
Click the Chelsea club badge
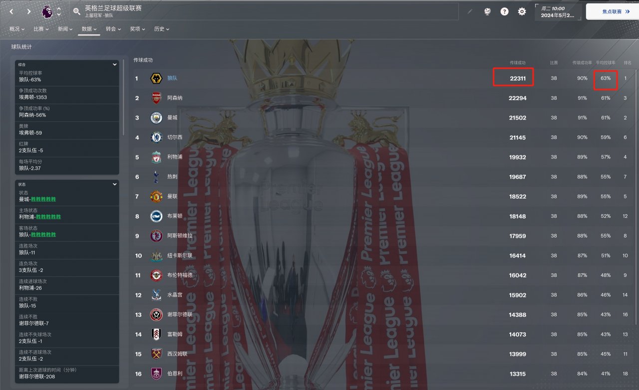click(156, 137)
